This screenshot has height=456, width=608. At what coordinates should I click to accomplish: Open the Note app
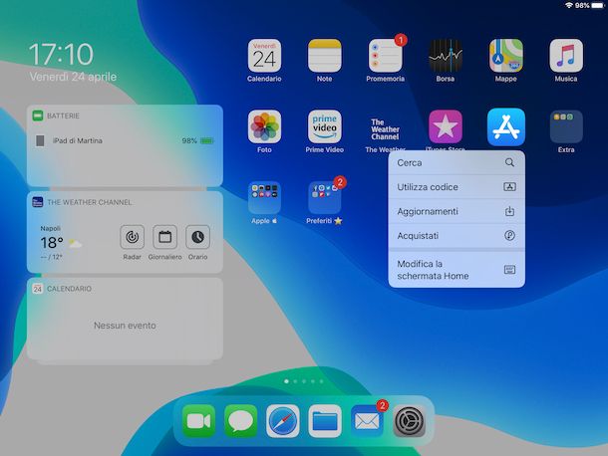325,56
